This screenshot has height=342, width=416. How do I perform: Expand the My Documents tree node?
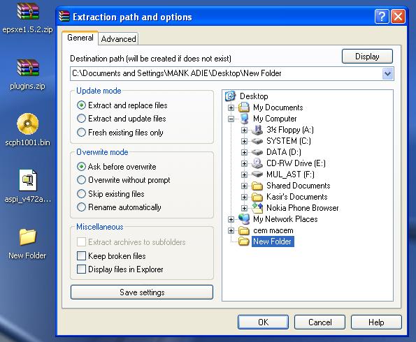point(231,107)
